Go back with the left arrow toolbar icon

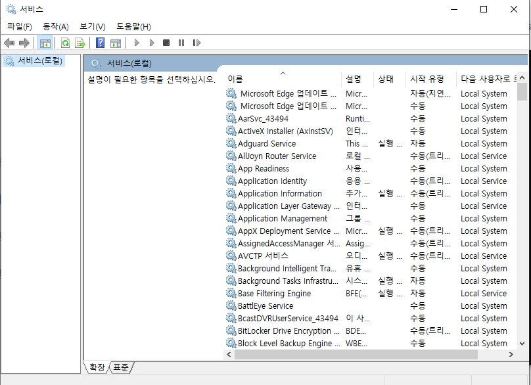(9, 43)
